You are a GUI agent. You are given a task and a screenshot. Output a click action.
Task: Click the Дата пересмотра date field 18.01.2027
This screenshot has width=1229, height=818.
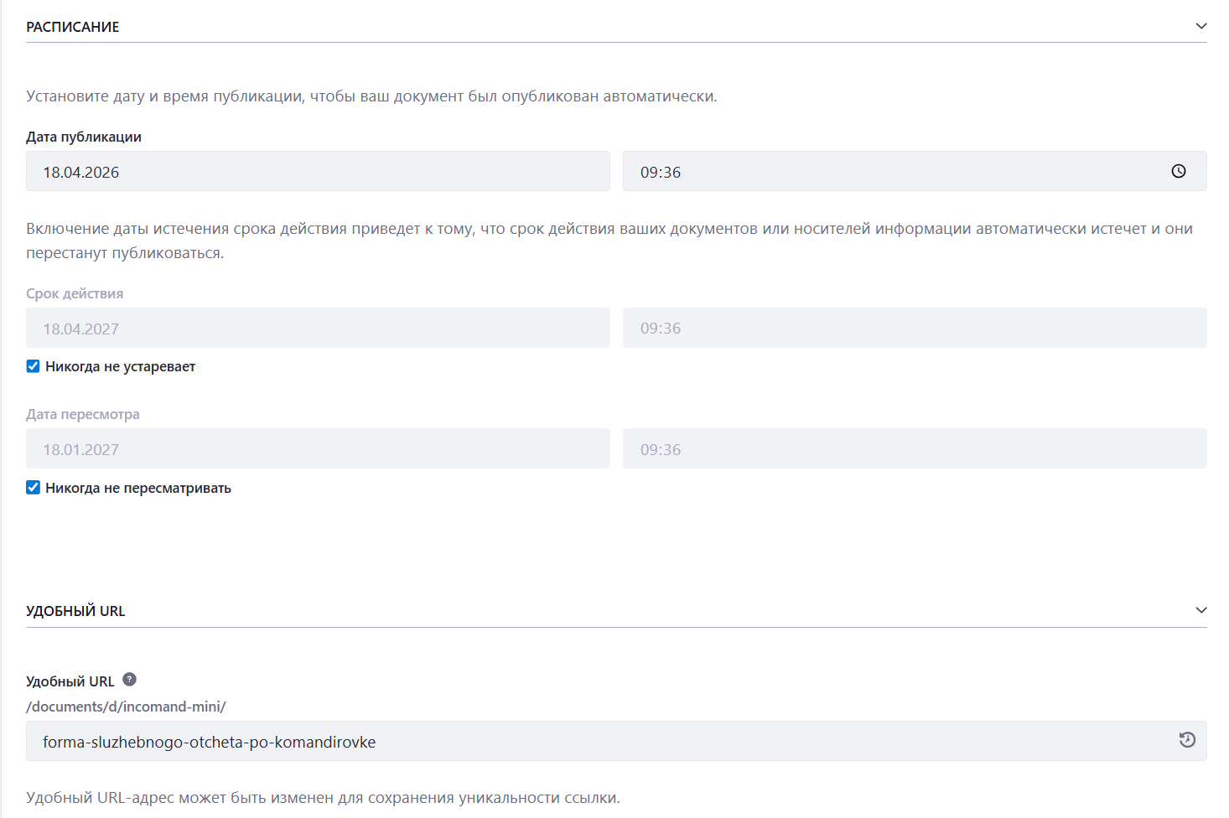pyautogui.click(x=318, y=449)
